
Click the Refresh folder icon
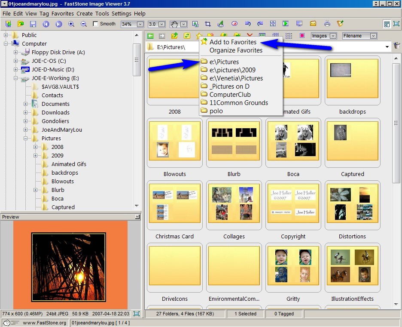coord(187,36)
